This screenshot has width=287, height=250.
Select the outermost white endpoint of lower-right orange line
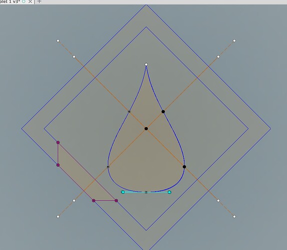[x=234, y=216]
